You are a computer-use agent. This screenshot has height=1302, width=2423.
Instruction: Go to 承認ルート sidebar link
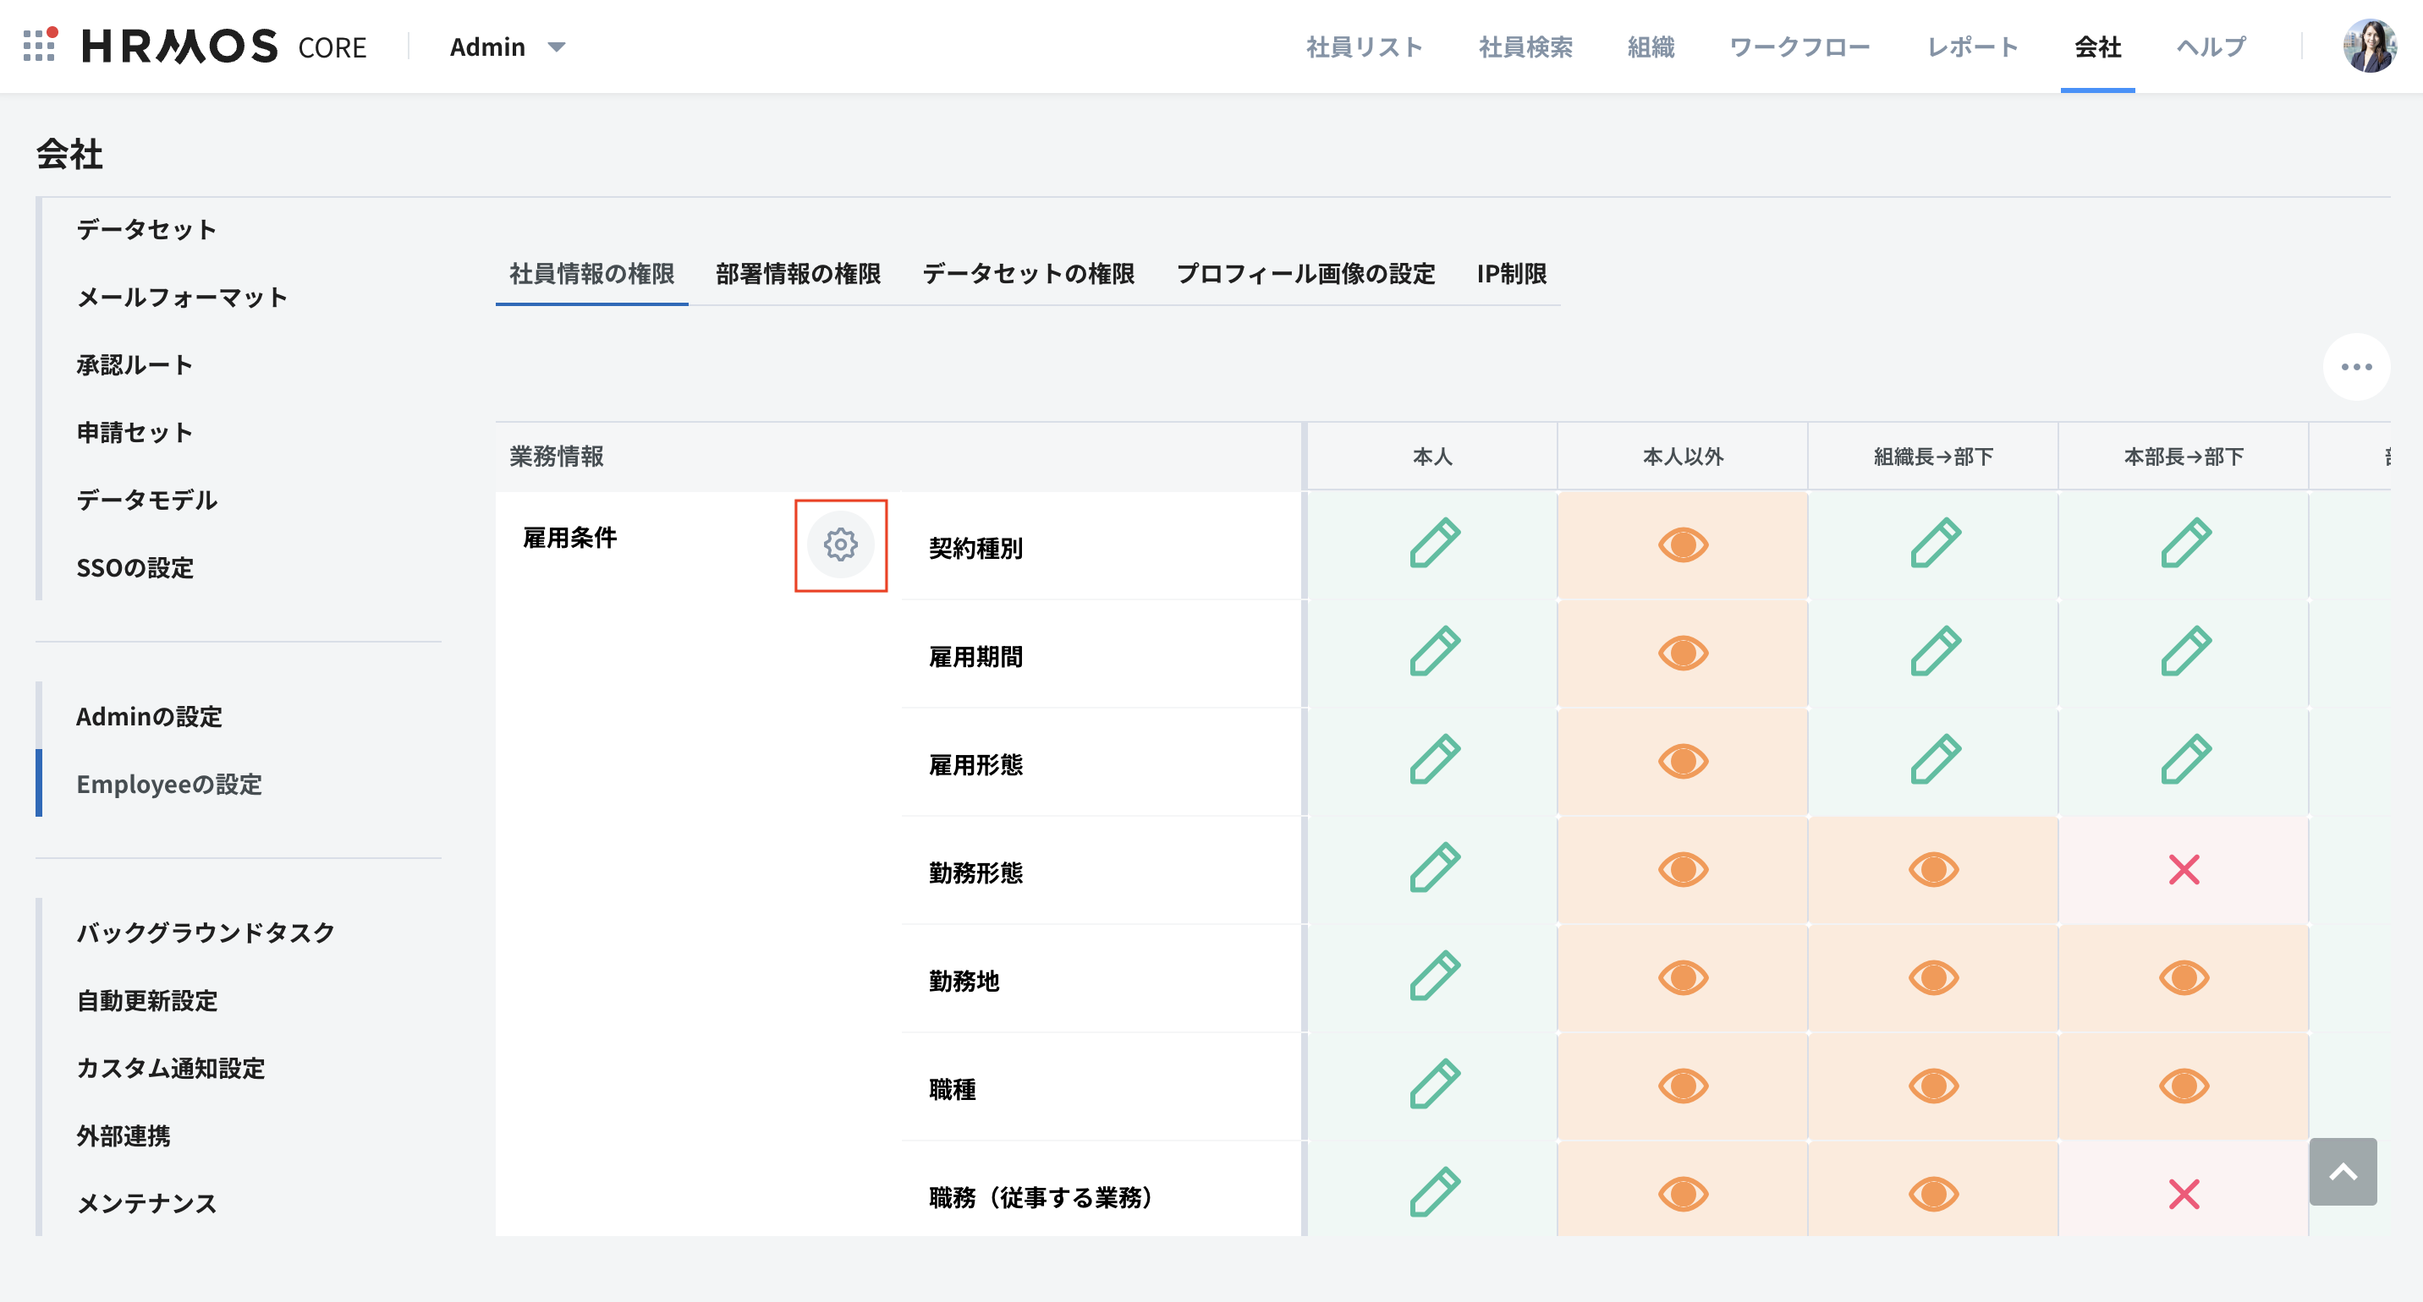[x=135, y=364]
